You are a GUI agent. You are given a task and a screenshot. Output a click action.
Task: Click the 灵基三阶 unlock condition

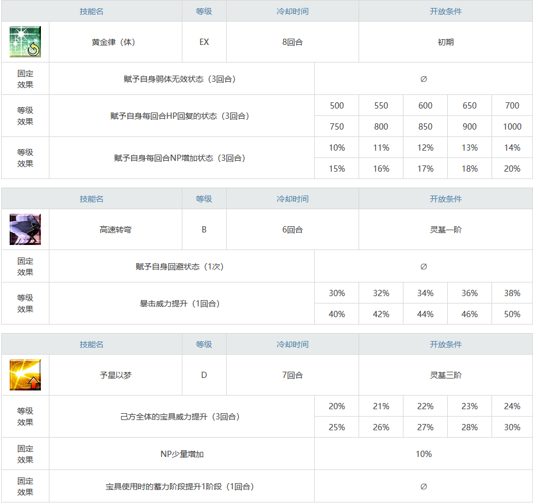pyautogui.click(x=445, y=375)
